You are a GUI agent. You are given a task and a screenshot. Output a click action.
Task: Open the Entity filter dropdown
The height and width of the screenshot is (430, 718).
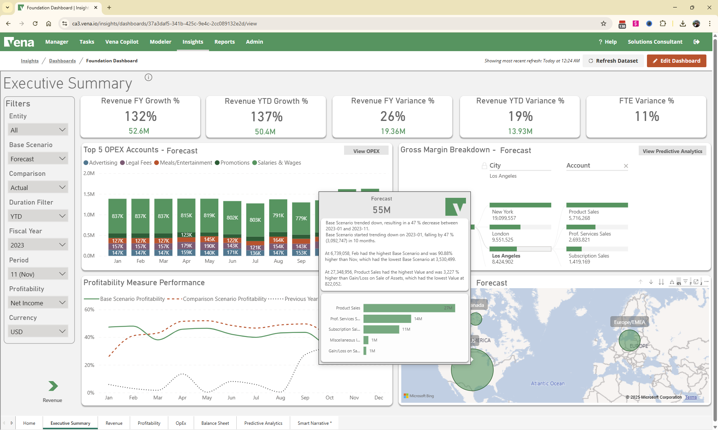point(38,130)
